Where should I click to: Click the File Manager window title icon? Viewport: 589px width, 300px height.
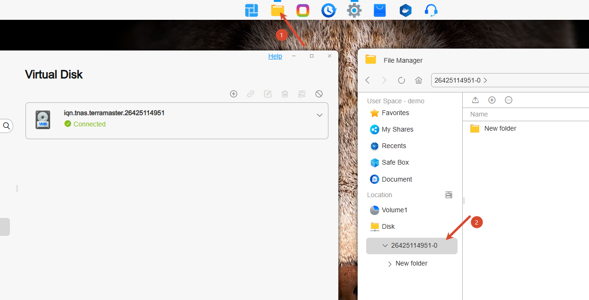tap(371, 59)
